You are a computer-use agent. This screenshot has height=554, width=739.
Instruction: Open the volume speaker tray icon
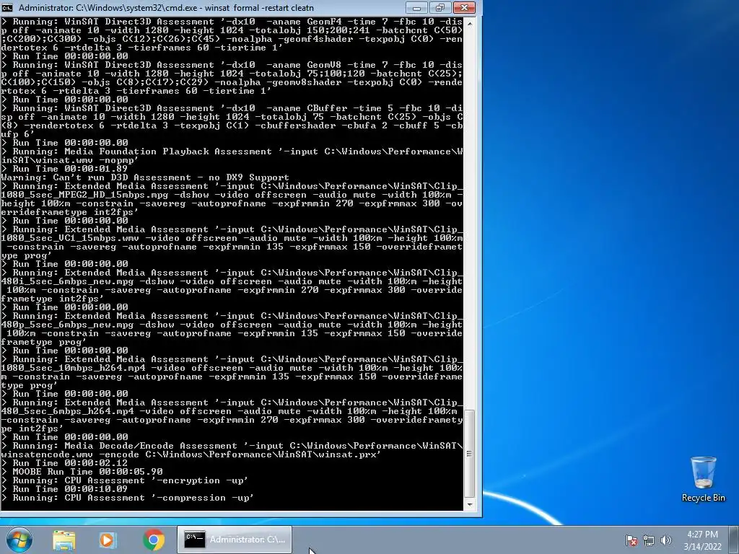(666, 540)
